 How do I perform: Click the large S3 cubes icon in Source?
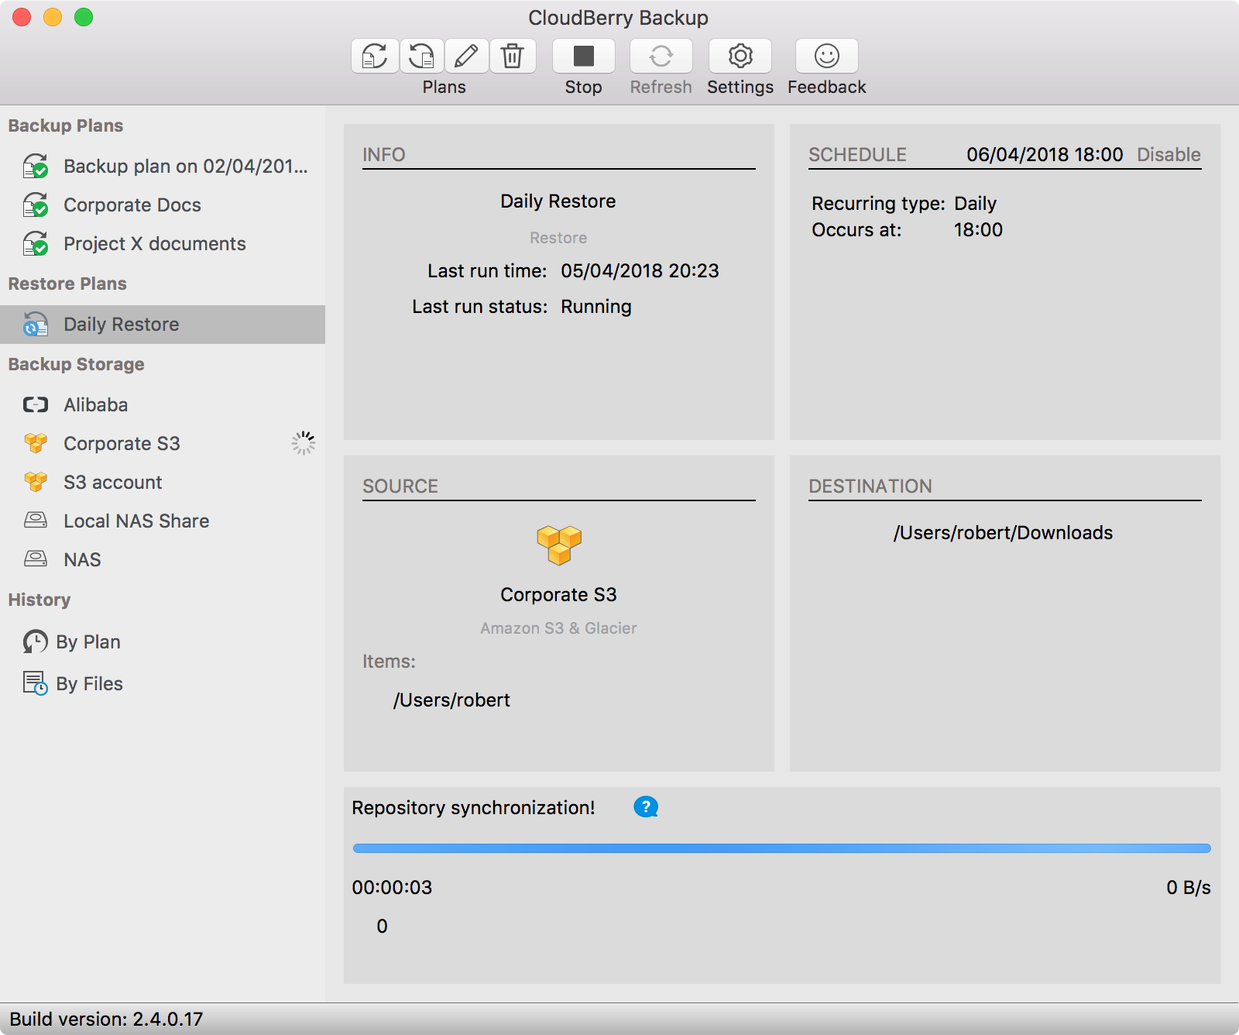pyautogui.click(x=559, y=545)
